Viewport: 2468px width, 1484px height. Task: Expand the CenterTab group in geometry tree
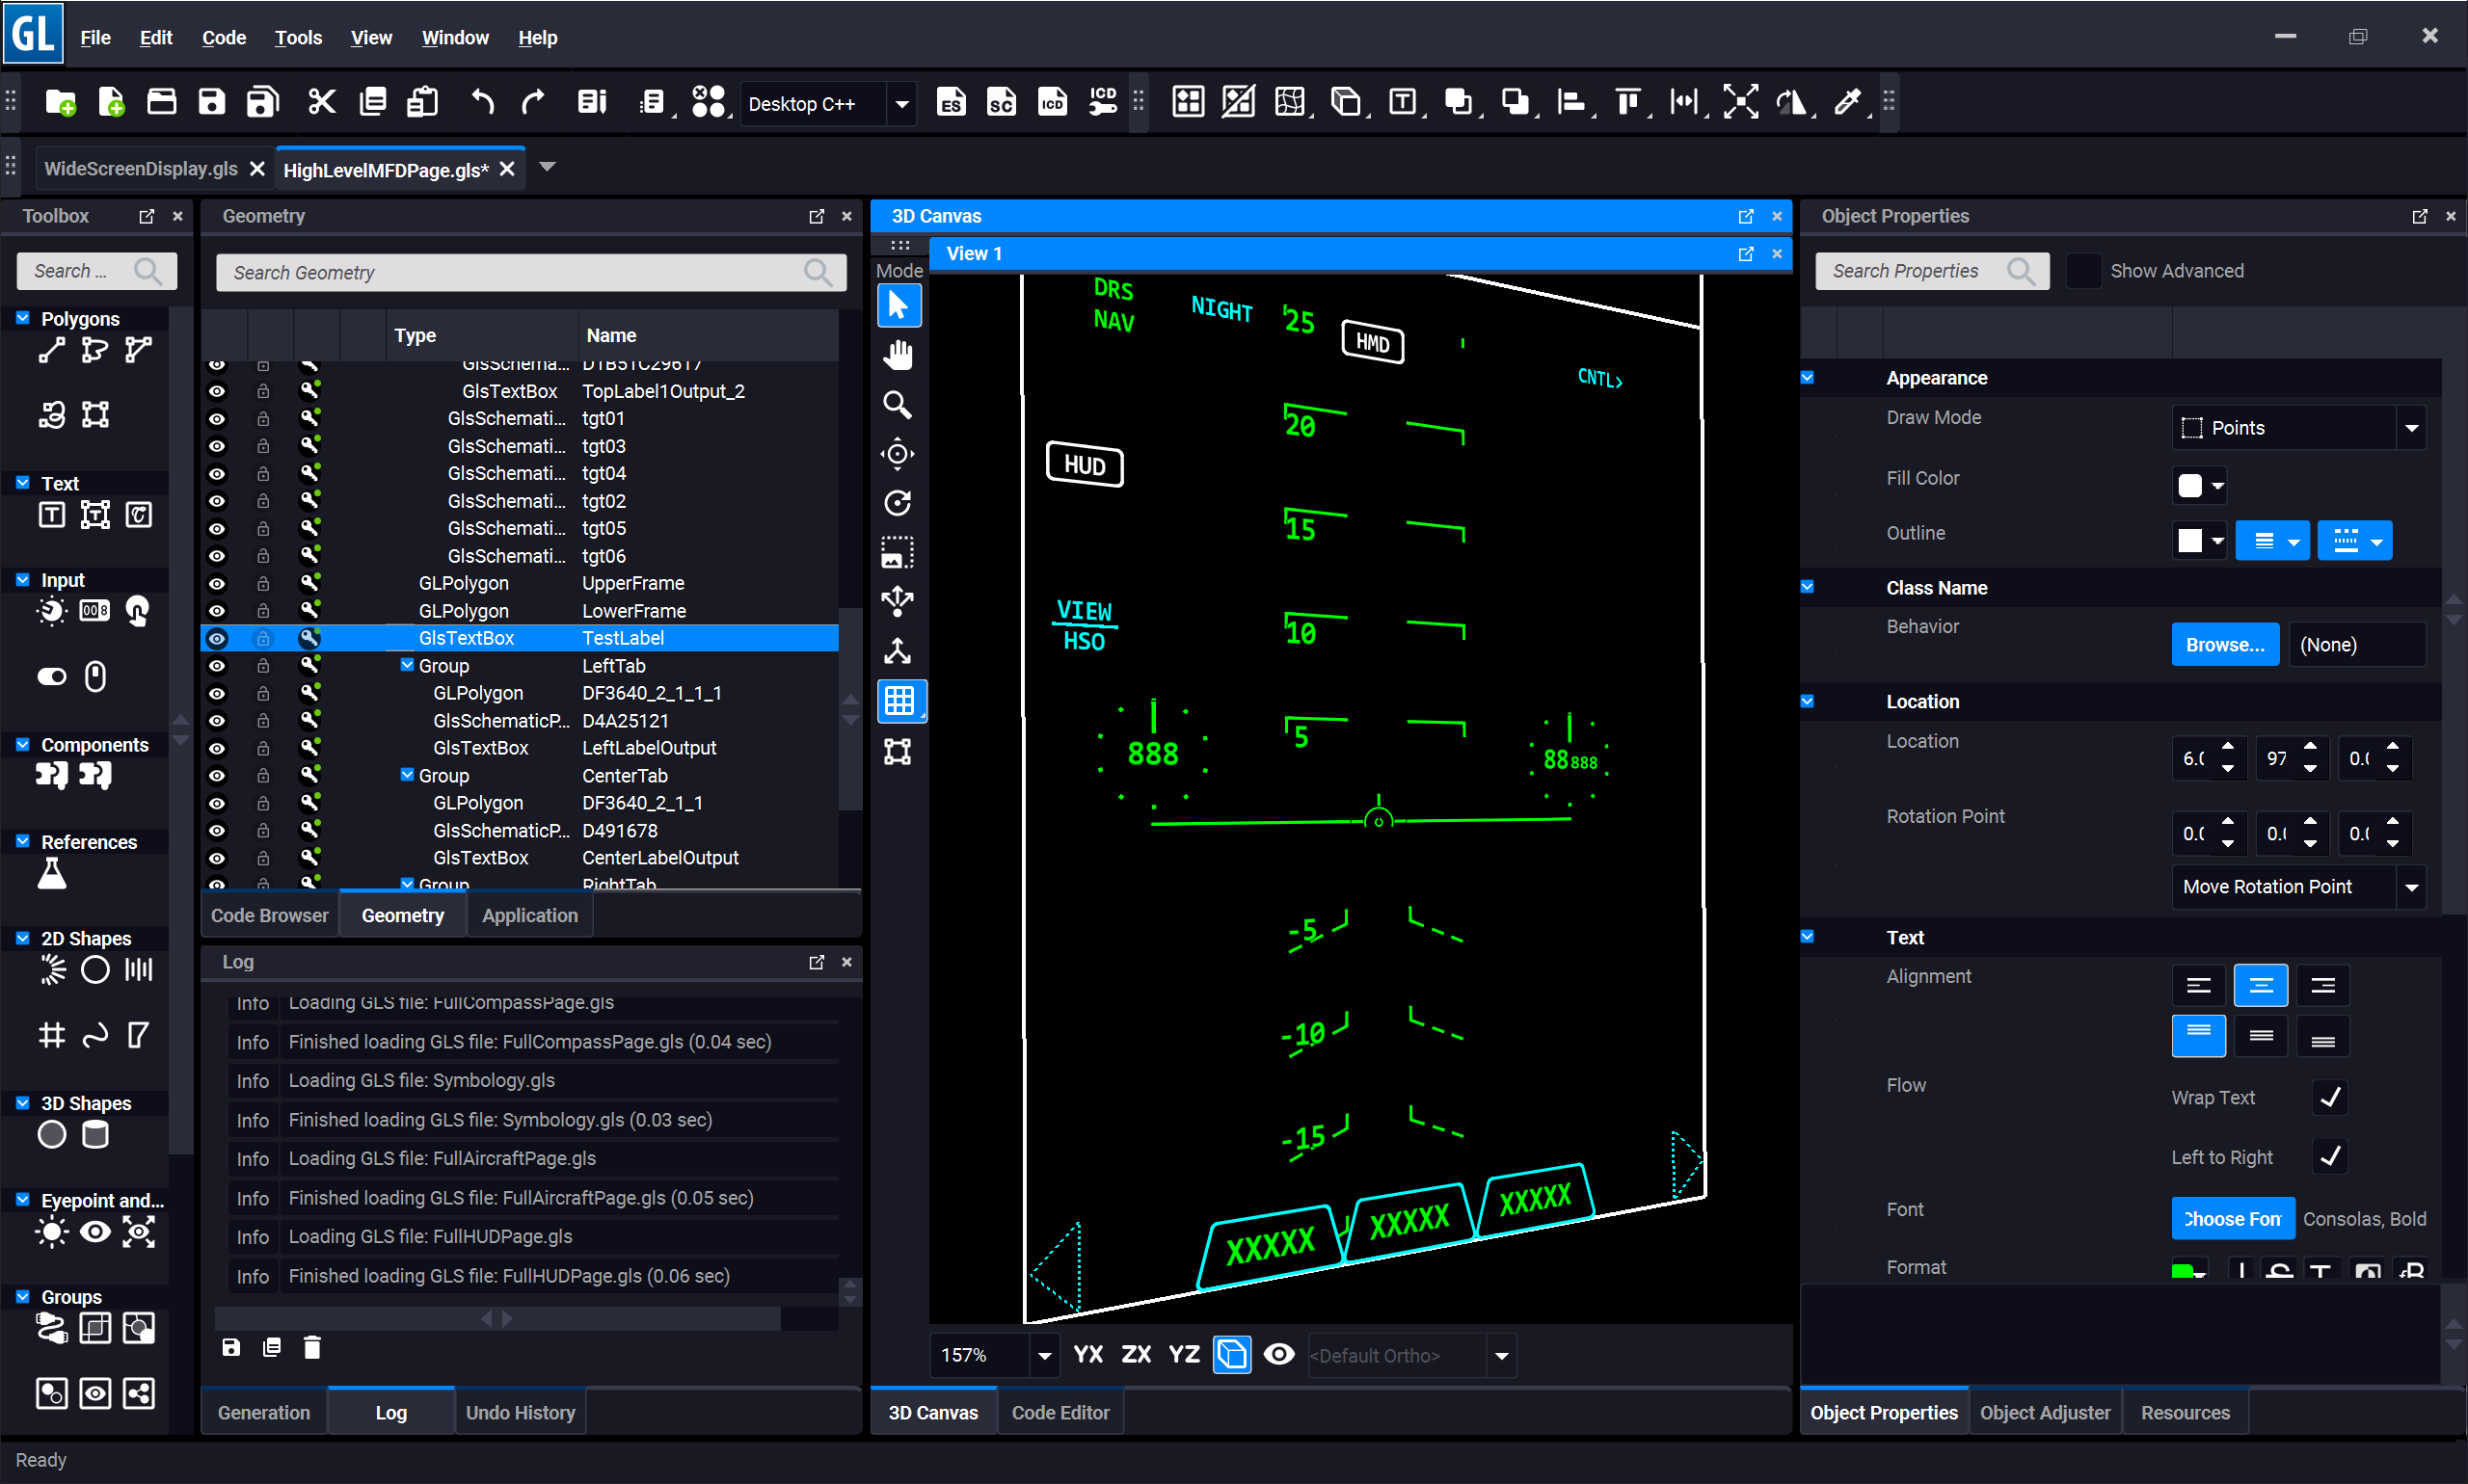coord(404,774)
